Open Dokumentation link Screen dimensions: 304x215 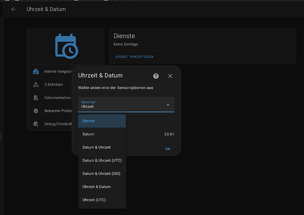click(x=57, y=98)
